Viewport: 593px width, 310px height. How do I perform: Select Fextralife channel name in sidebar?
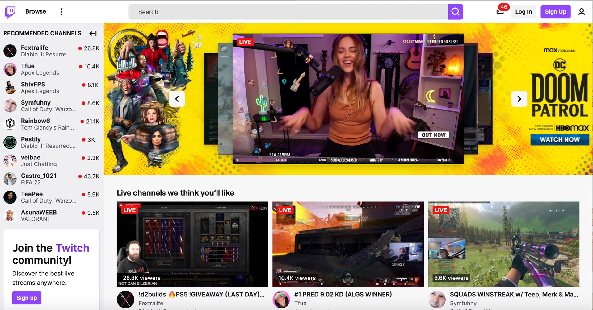[35, 48]
